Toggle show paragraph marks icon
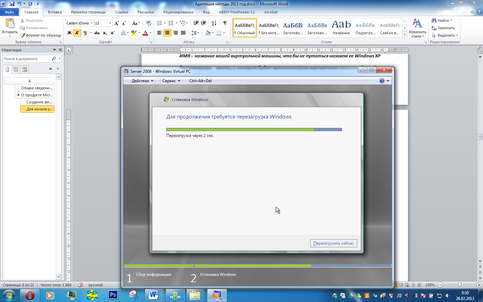Viewport: 483px width, 302px height. coord(225,23)
